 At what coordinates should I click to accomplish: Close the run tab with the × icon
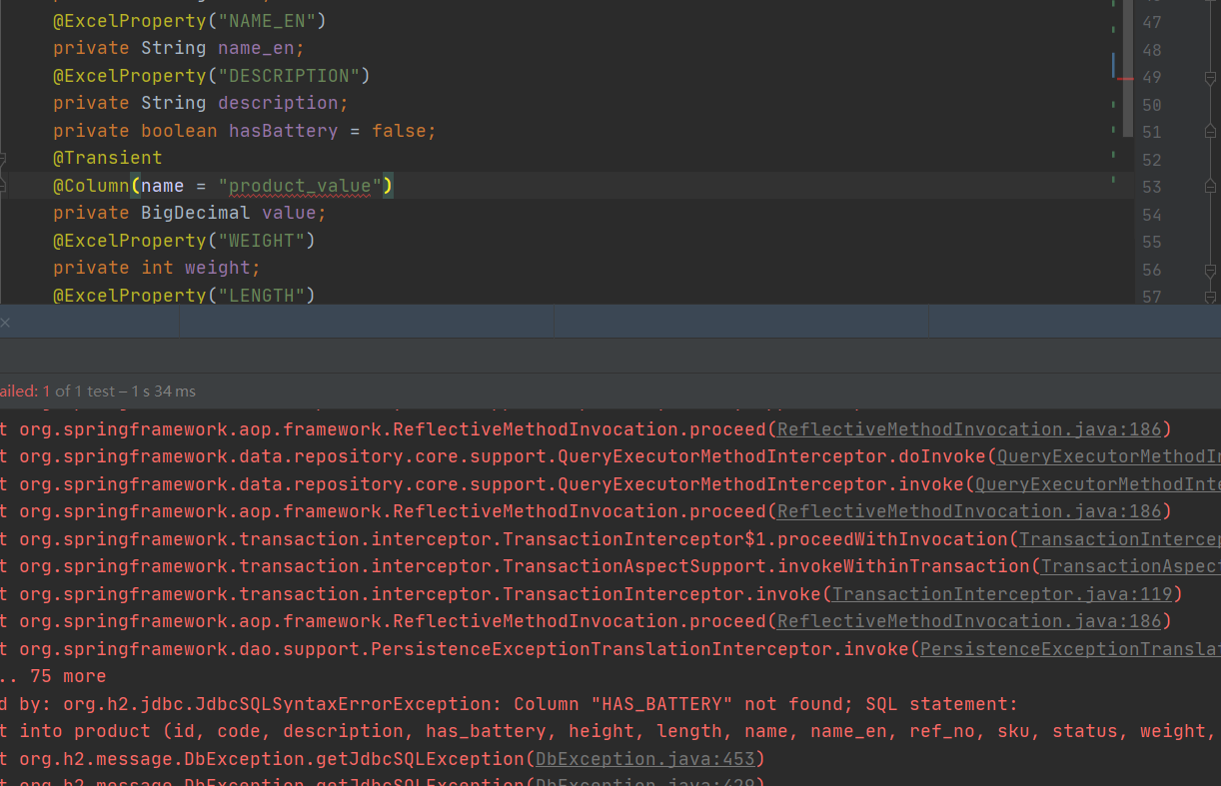5,323
